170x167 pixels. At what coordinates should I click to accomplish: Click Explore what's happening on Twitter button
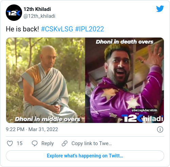tap(85, 156)
